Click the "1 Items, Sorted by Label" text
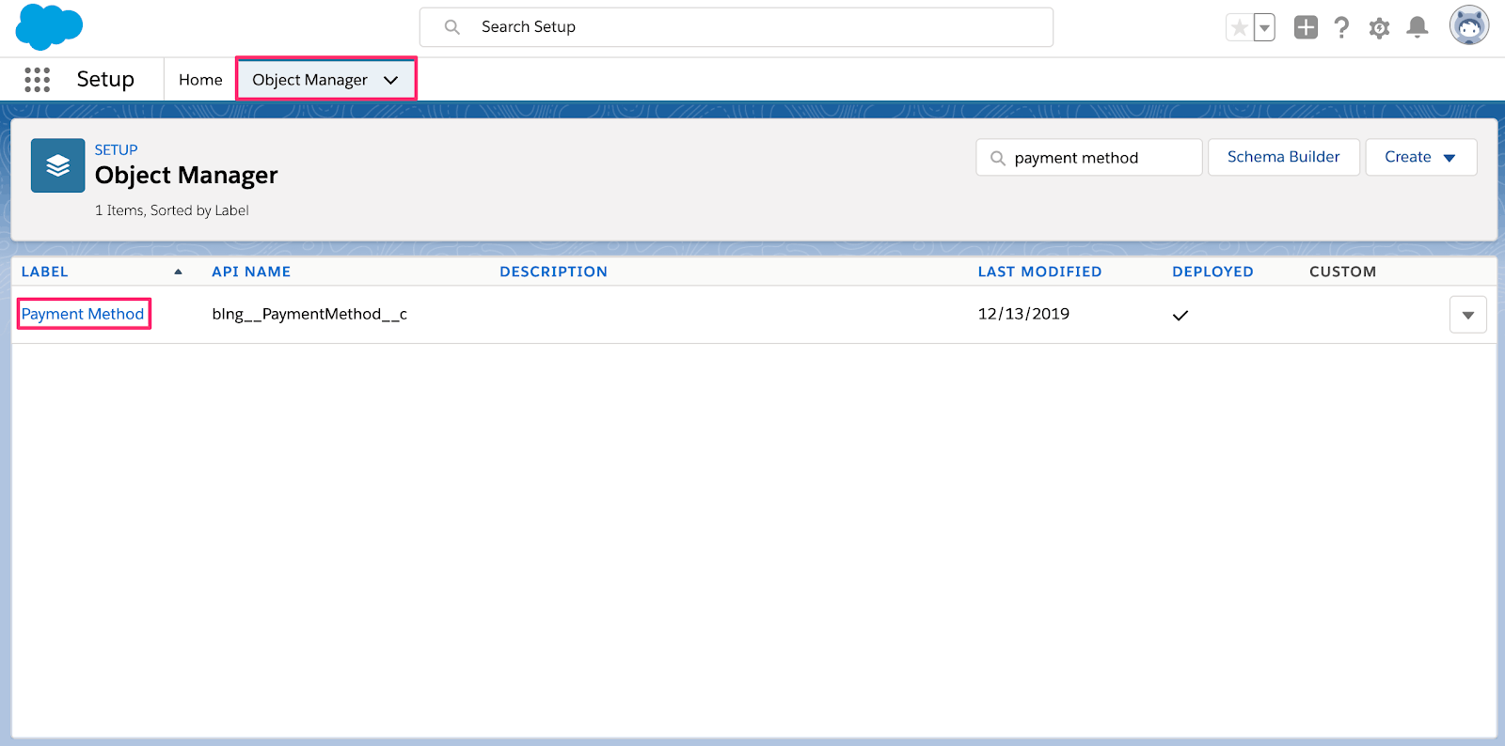1505x746 pixels. coord(172,210)
